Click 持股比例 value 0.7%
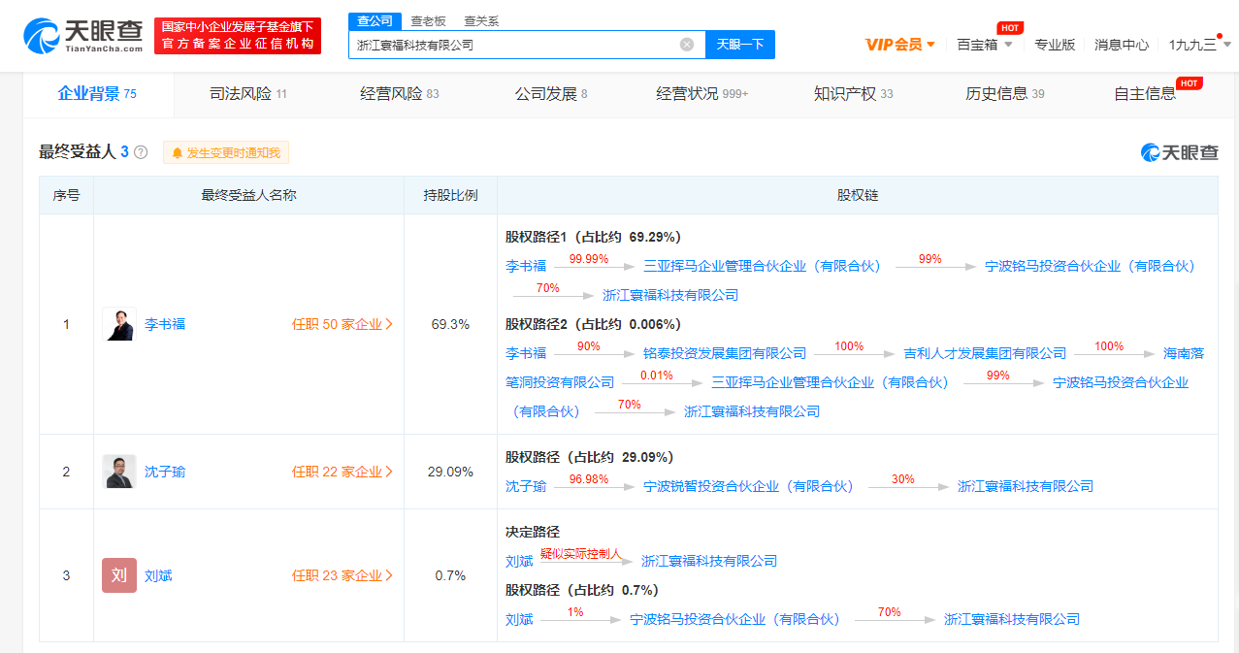This screenshot has height=653, width=1239. point(450,575)
